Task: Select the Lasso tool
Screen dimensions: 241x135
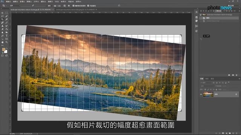Action: point(2,16)
